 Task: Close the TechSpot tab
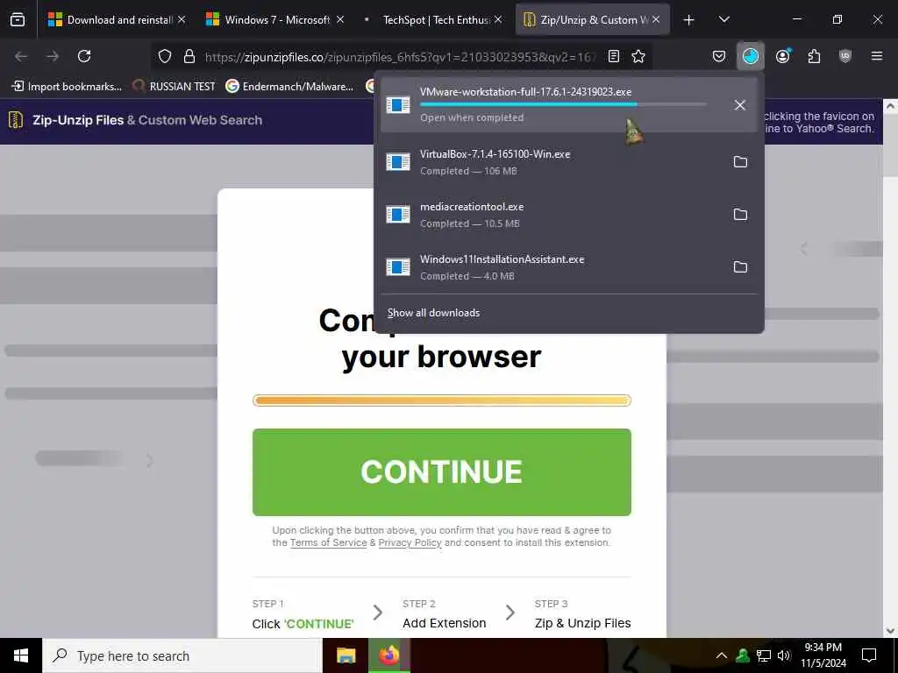point(498,19)
